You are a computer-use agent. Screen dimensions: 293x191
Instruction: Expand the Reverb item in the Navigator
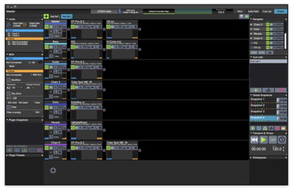click(251, 34)
